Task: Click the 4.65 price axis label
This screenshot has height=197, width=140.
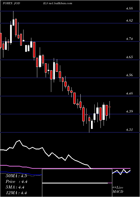Action: click(x=129, y=57)
